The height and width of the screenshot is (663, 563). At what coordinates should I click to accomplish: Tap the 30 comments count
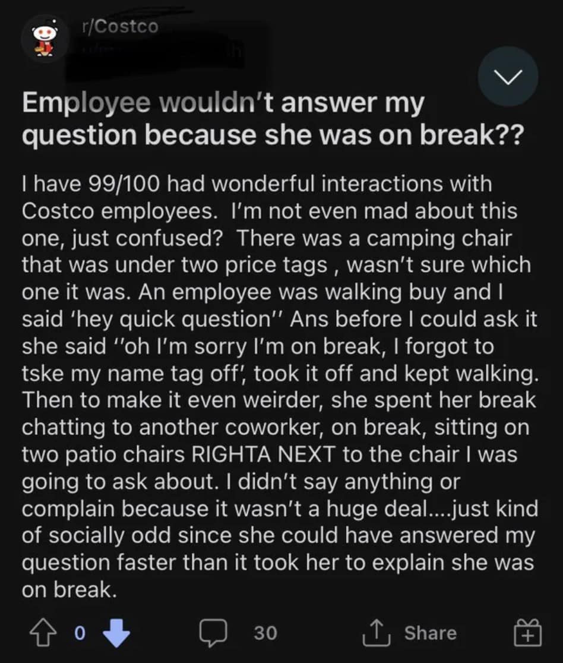(265, 633)
